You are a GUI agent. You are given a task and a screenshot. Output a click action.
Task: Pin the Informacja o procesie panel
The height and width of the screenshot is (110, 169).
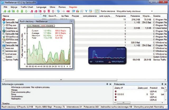point(107,84)
